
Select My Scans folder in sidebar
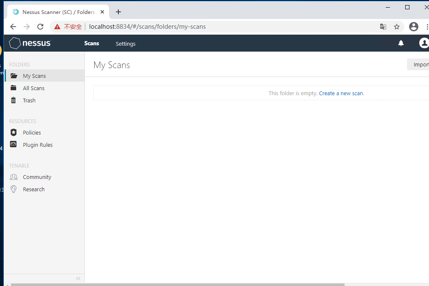[x=44, y=76]
